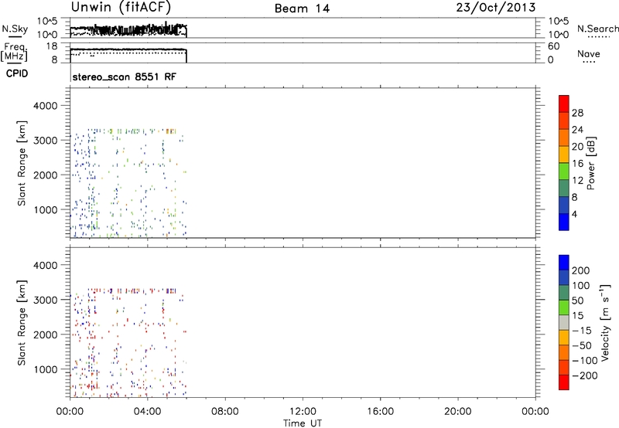Click the green swatch on the velocity color bar
This screenshot has width=619, height=428.
pos(564,307)
